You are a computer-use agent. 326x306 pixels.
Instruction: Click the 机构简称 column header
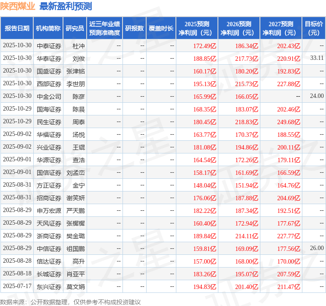pyautogui.click(x=48, y=28)
